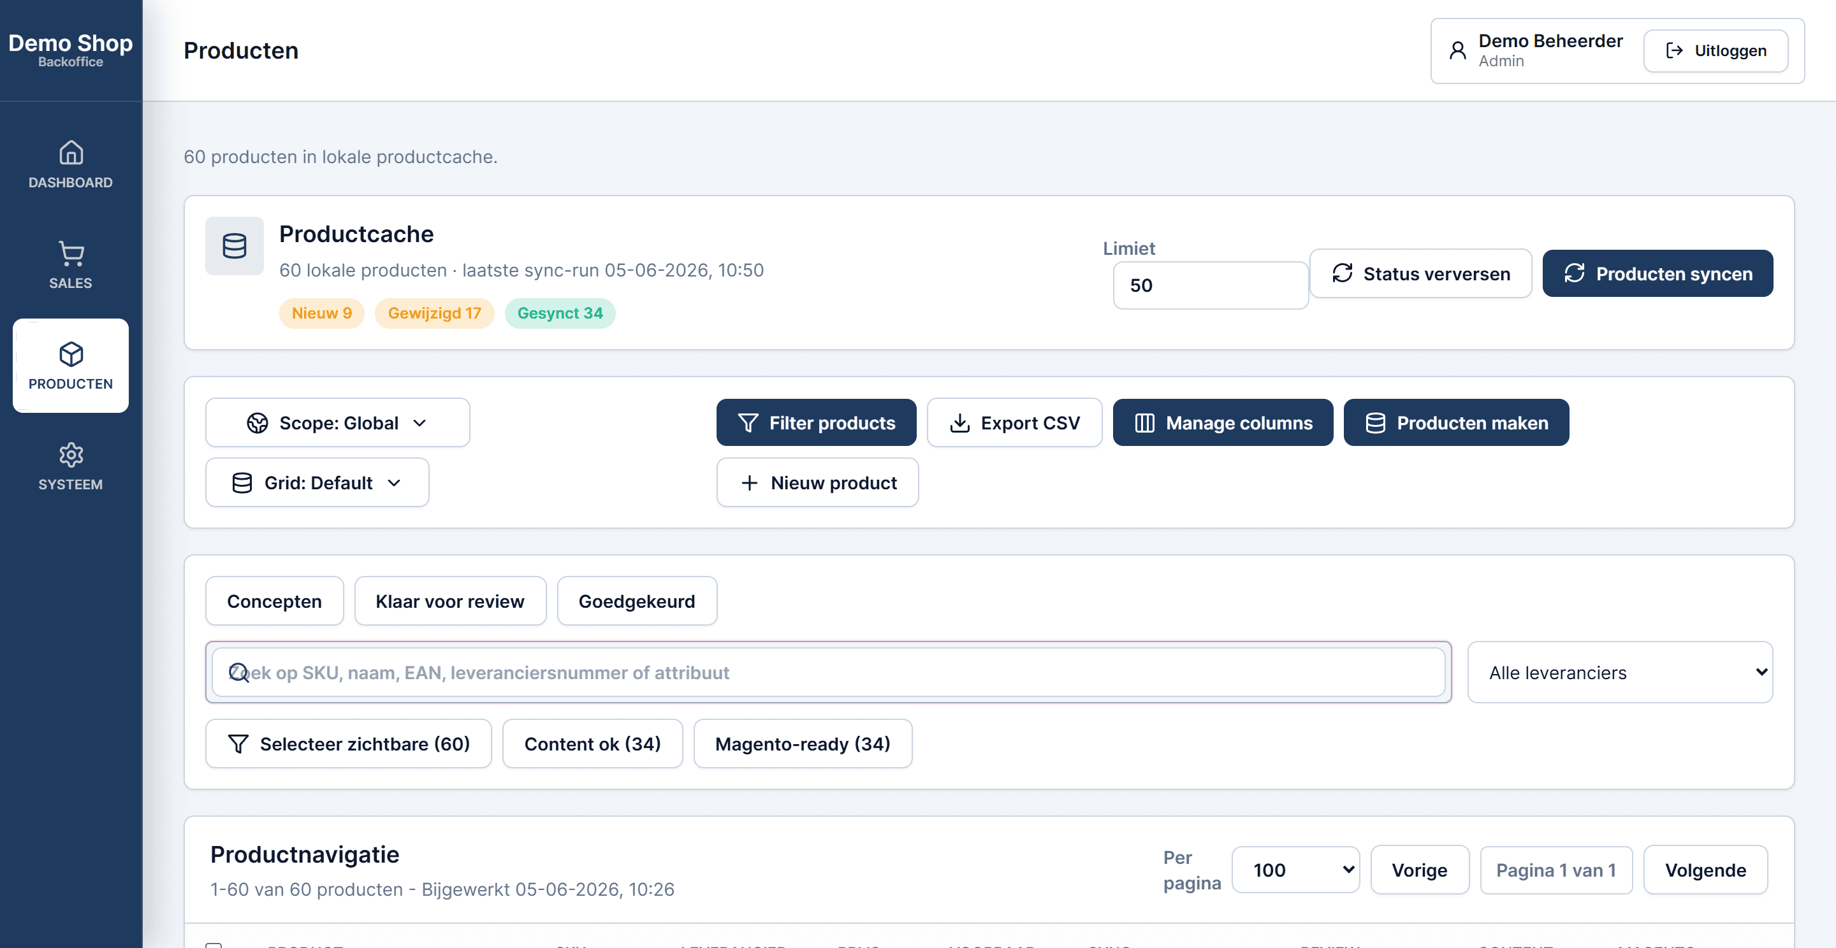Click '60 producten in lokale productcache.' text

click(x=340, y=156)
